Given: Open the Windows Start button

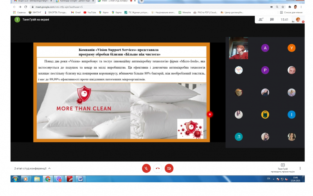Looking at the screenshot, I should coord(15,179).
